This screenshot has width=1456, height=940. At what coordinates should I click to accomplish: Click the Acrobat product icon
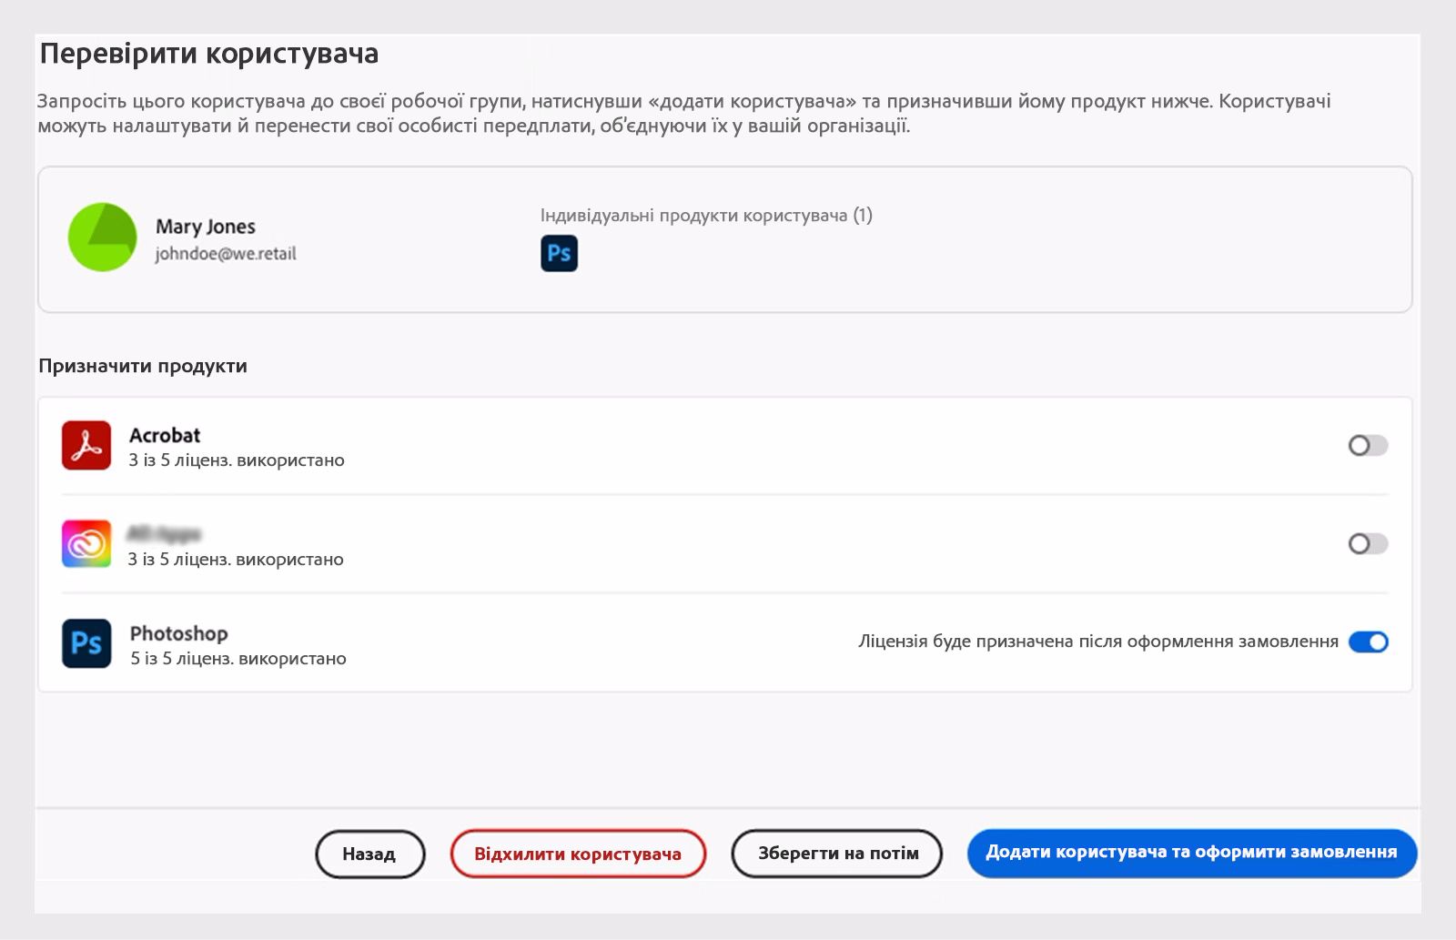coord(86,445)
